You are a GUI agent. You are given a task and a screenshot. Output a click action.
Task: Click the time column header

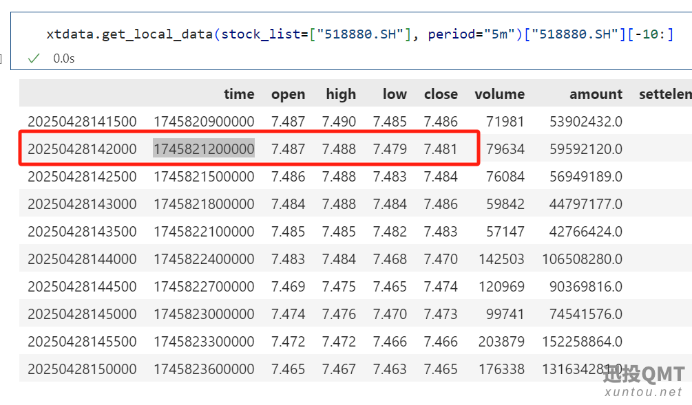239,94
